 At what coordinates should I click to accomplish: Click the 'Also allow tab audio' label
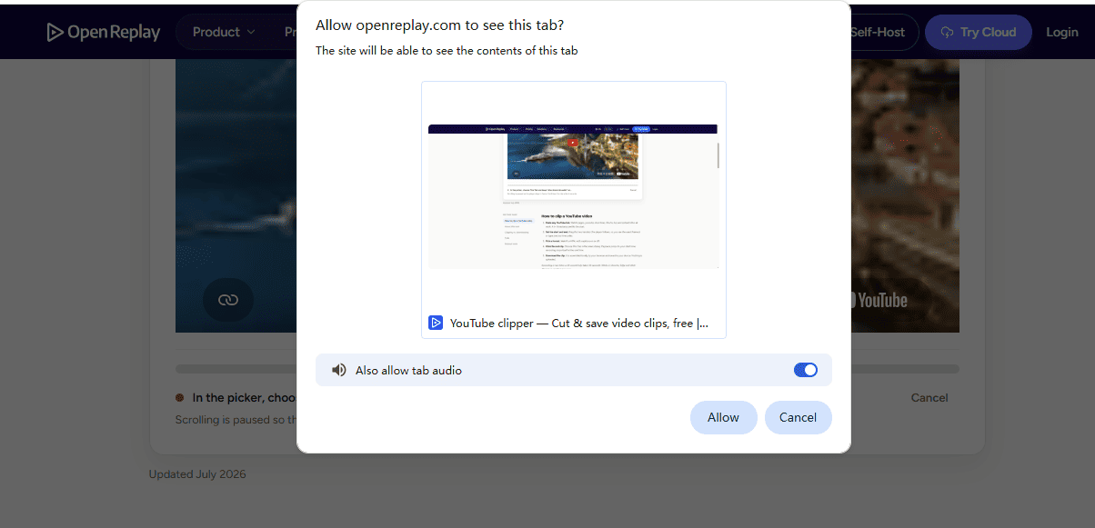(x=408, y=370)
